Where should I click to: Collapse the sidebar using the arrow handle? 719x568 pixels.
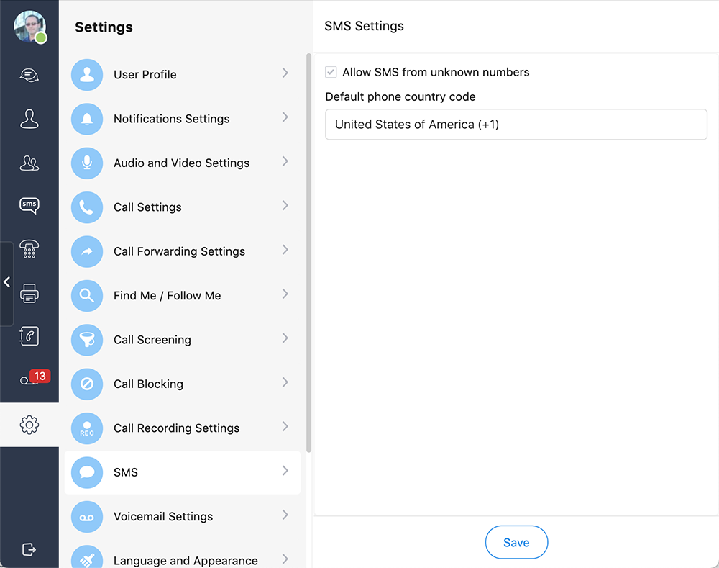7,282
